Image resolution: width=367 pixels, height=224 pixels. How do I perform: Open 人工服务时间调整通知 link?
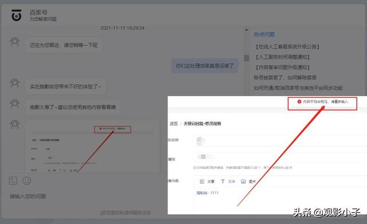[x=283, y=57]
